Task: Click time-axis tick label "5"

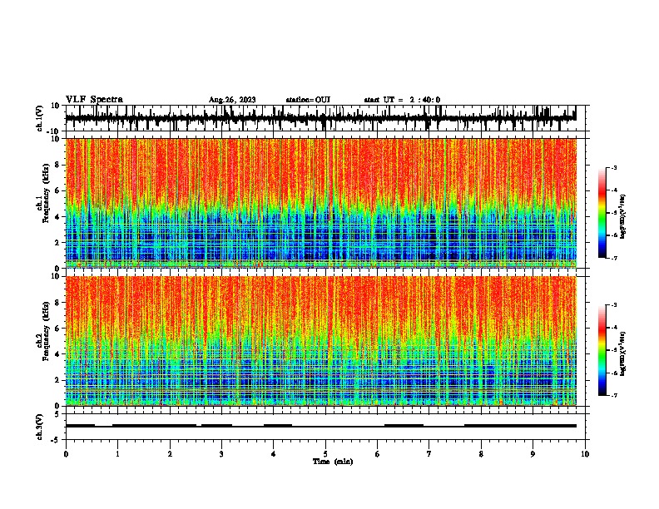Action: click(x=325, y=454)
